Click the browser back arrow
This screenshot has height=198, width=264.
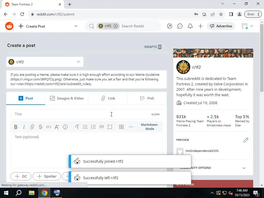coord(6,14)
